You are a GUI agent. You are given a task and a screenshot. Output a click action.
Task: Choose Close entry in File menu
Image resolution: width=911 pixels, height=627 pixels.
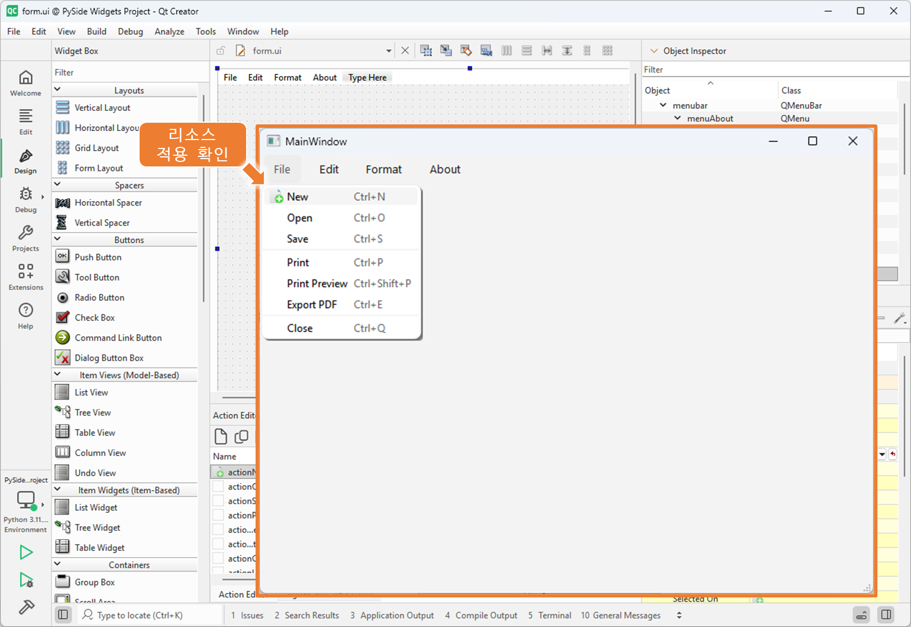pos(342,328)
